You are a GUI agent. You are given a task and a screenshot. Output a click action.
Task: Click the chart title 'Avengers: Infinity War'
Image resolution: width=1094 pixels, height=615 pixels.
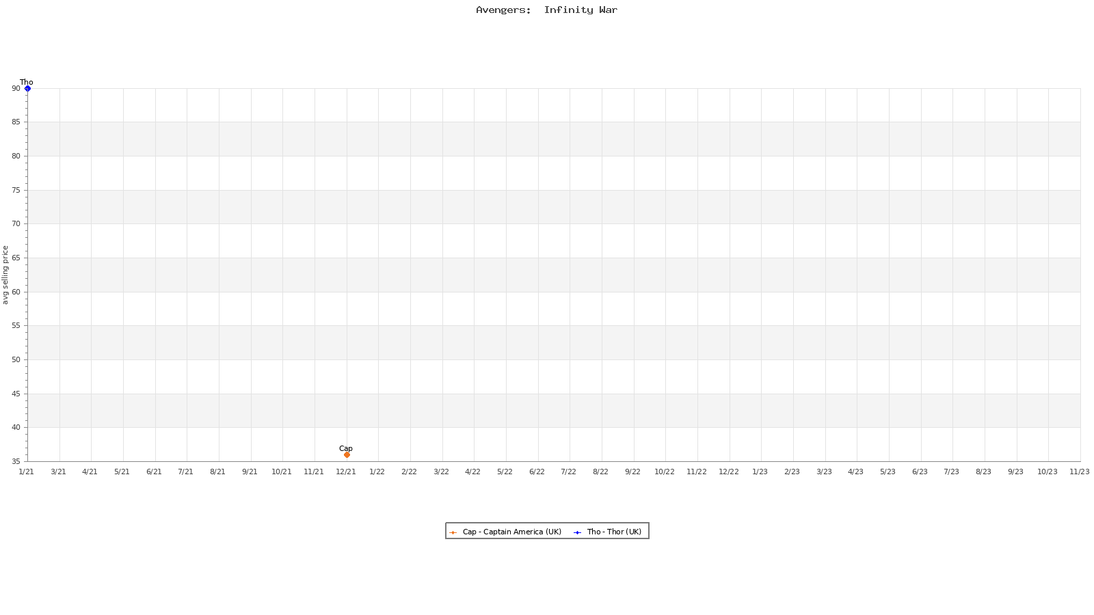(x=546, y=10)
